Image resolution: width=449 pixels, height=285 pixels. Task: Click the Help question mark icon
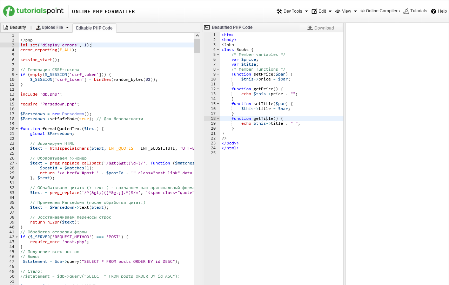[434, 11]
